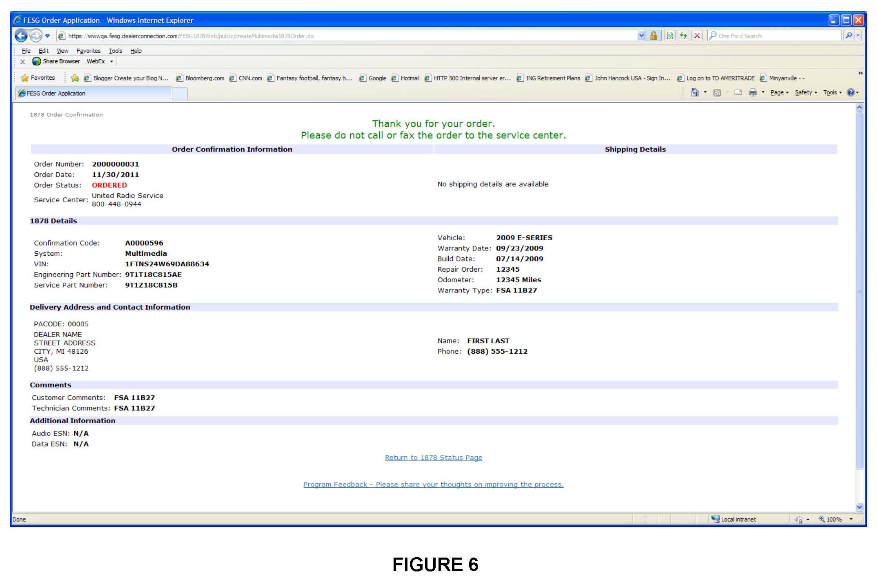Expand the Page menu dropdown
Screen dimensions: 877x578
pos(779,93)
